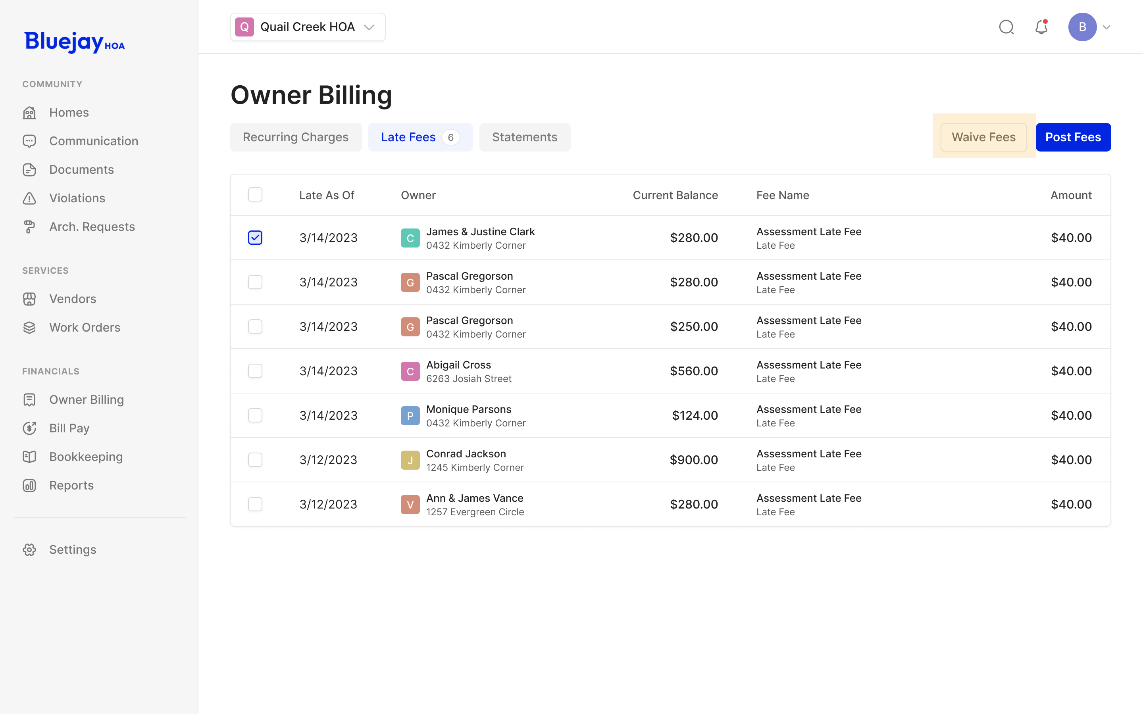Open the Settings gear icon

pyautogui.click(x=29, y=550)
